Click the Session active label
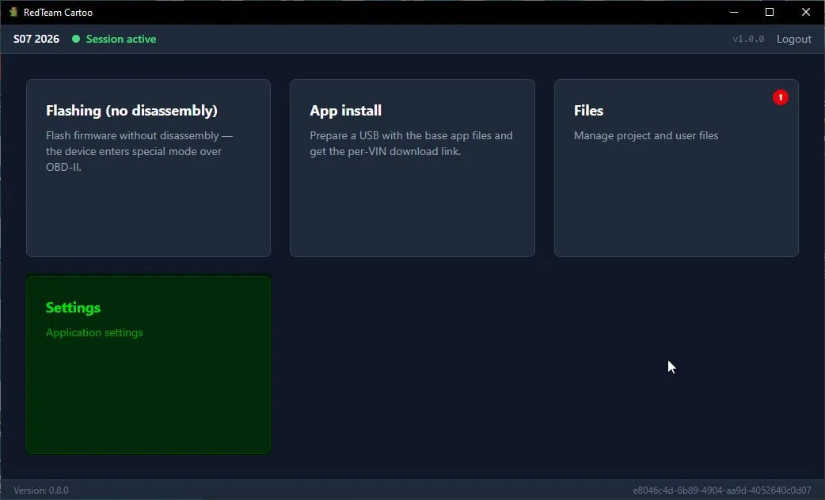The width and height of the screenshot is (825, 500). click(121, 39)
